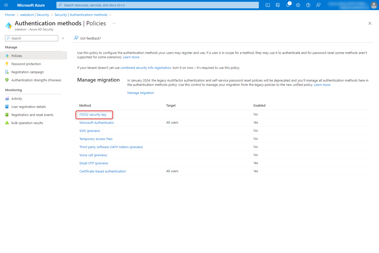Image resolution: width=379 pixels, height=253 pixels.
Task: View Authentication strengths (Preview)
Action: (36, 80)
